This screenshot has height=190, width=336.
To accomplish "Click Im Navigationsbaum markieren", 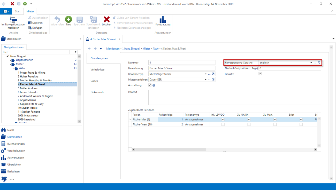I will (x=13, y=22).
